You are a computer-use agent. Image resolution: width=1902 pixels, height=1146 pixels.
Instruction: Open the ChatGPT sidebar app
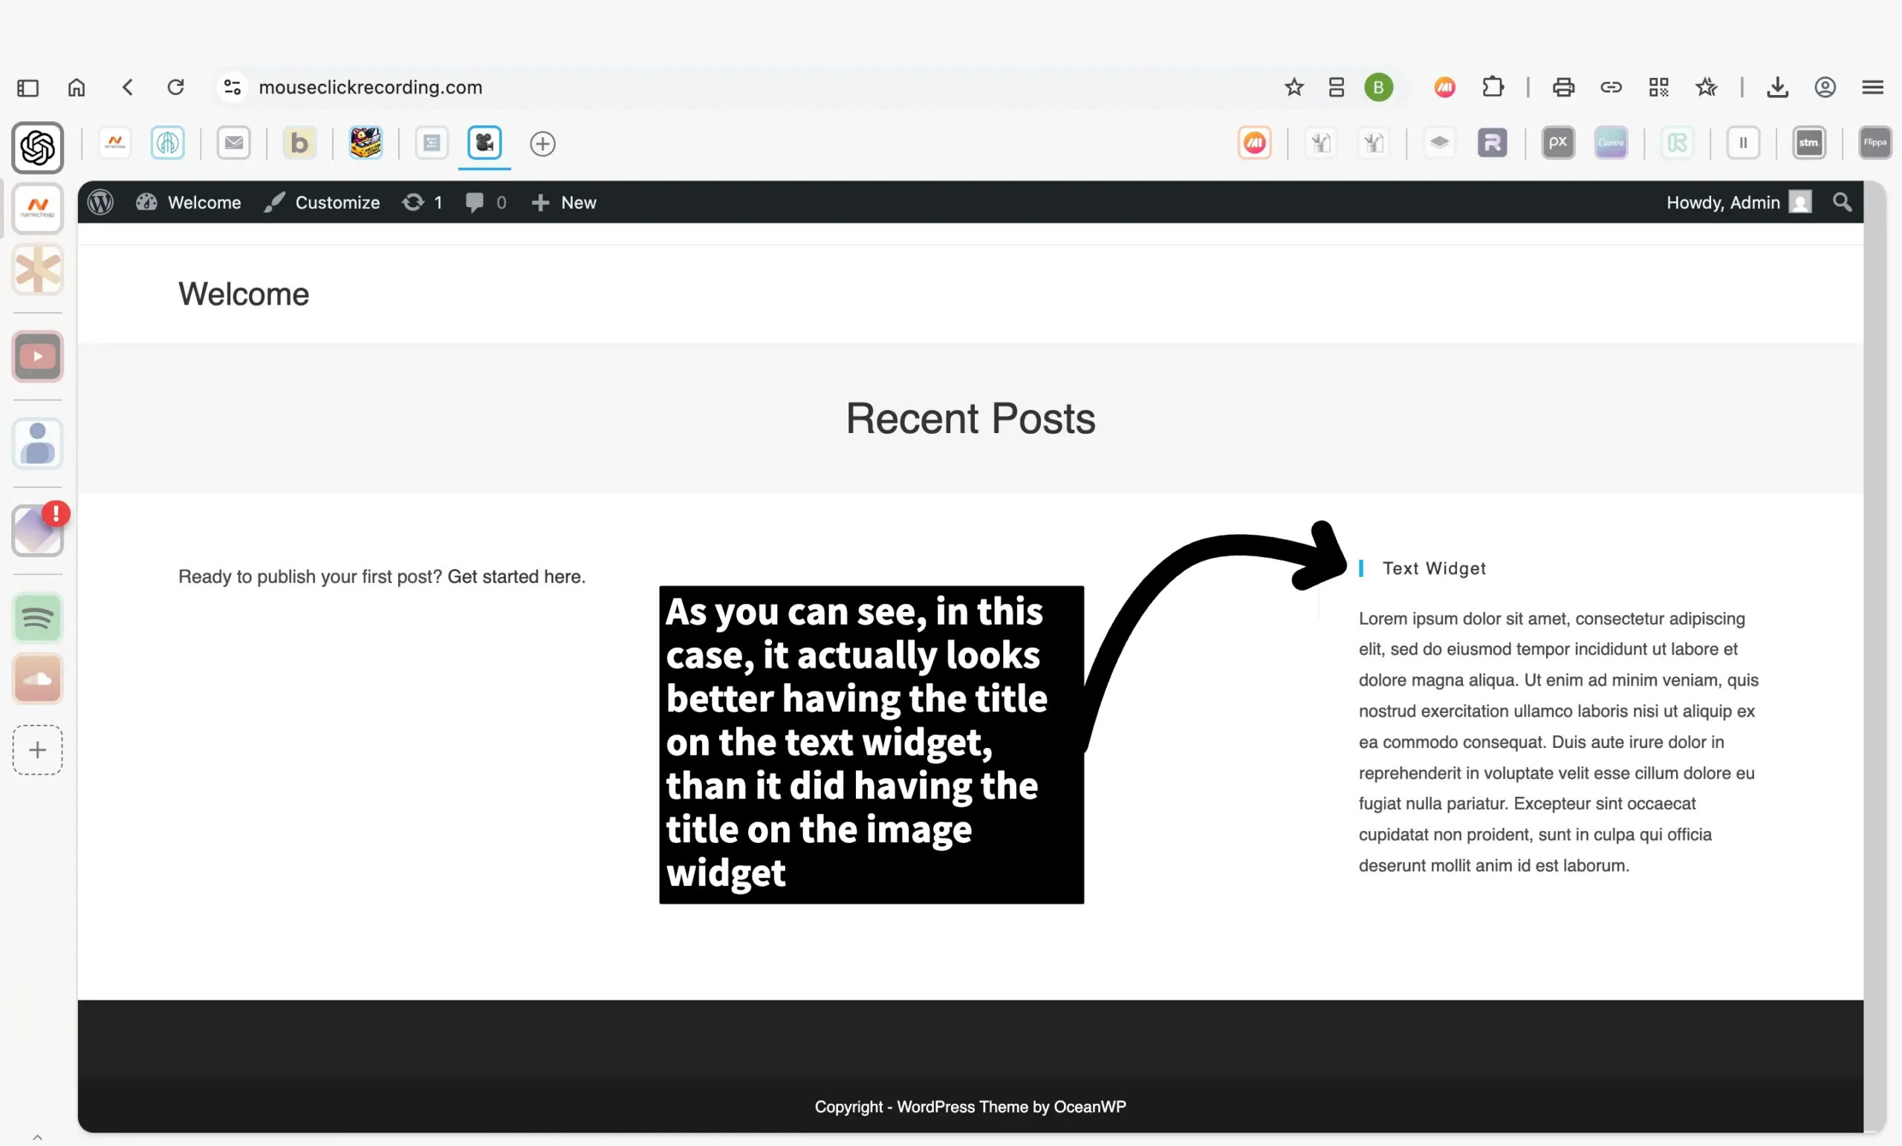tap(37, 147)
